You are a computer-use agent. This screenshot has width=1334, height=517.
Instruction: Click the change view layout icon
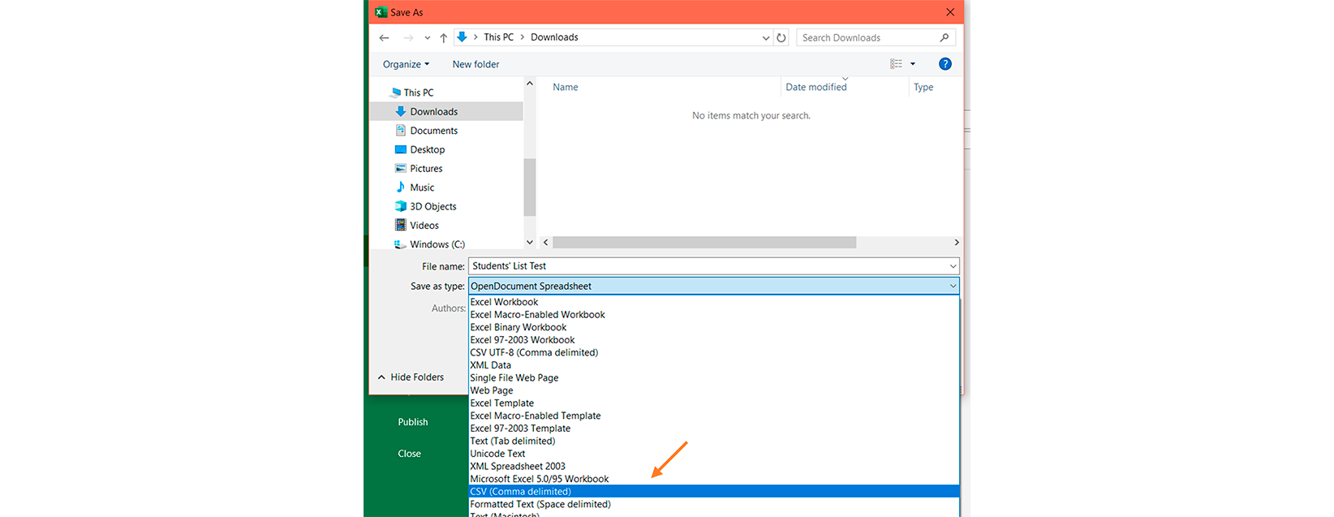click(x=896, y=64)
